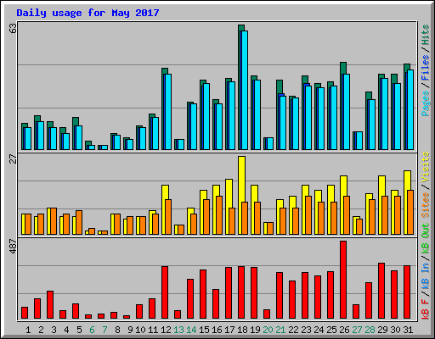The width and height of the screenshot is (435, 339).
Task: Click the red kB bar for day 29
Action: click(381, 291)
